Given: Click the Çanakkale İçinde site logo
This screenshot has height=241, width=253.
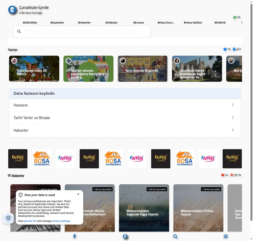Looking at the screenshot, I should (x=12, y=10).
